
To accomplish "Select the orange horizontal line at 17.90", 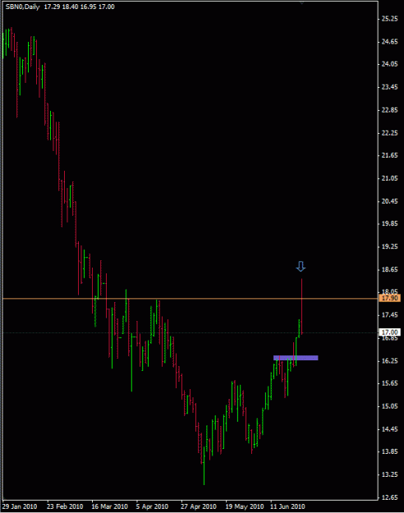I will click(190, 299).
